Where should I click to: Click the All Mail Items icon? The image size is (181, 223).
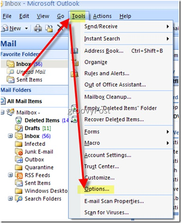coord(3,101)
